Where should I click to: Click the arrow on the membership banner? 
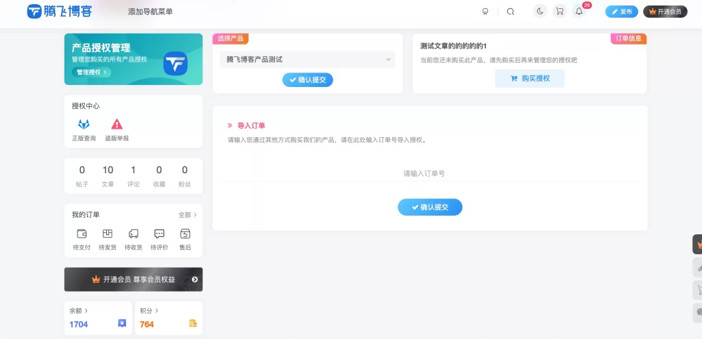click(195, 279)
